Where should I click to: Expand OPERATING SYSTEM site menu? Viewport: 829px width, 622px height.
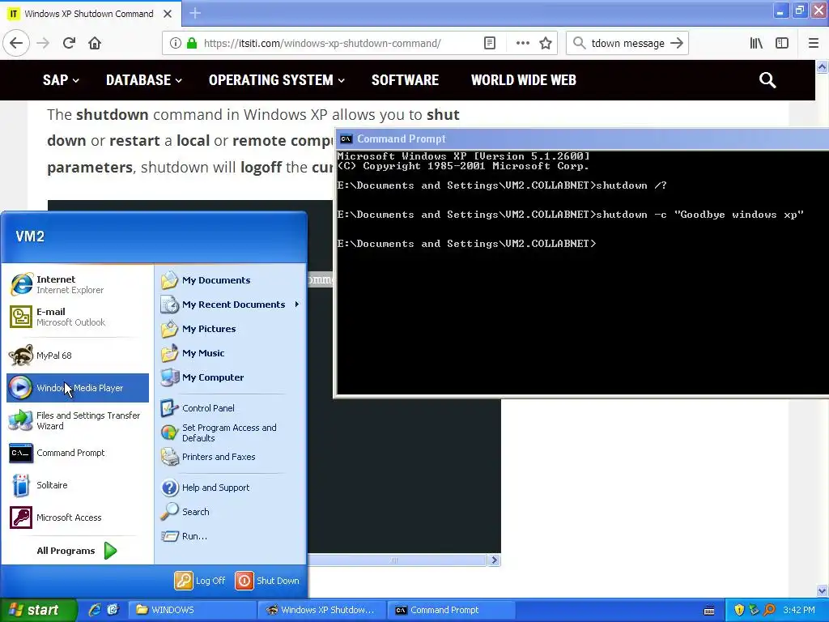[277, 80]
